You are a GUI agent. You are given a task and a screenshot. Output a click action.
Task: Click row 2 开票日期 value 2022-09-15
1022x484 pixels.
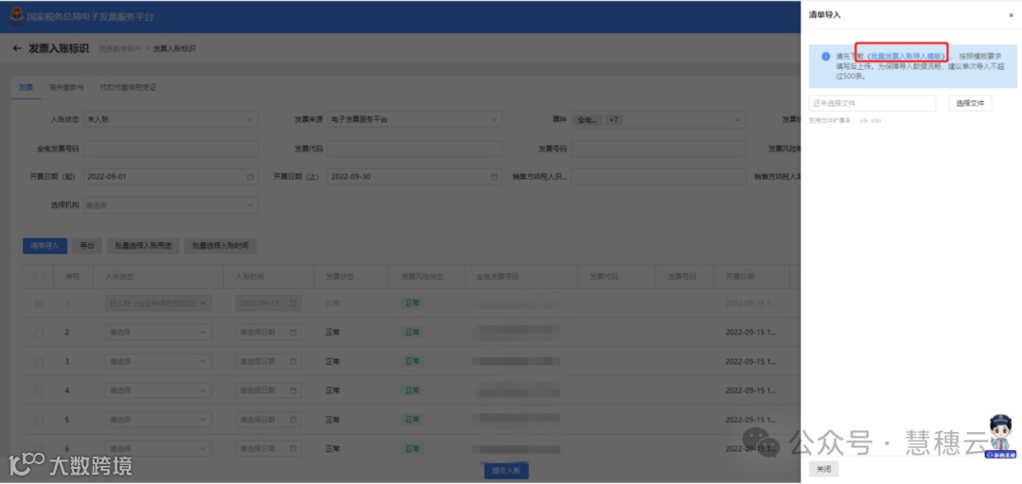coord(750,332)
